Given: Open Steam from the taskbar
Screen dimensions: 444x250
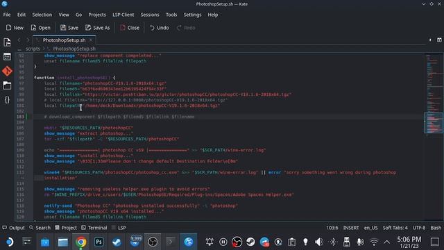Looking at the screenshot, I should [117, 242].
